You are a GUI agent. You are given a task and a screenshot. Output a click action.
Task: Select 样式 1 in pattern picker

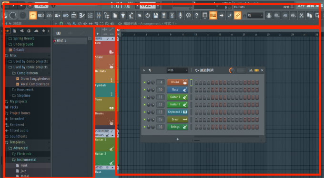(x=70, y=41)
